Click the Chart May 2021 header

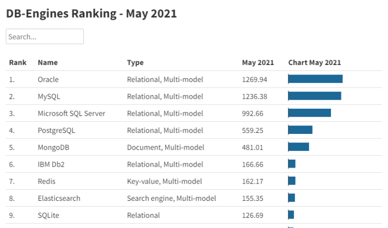pos(314,62)
